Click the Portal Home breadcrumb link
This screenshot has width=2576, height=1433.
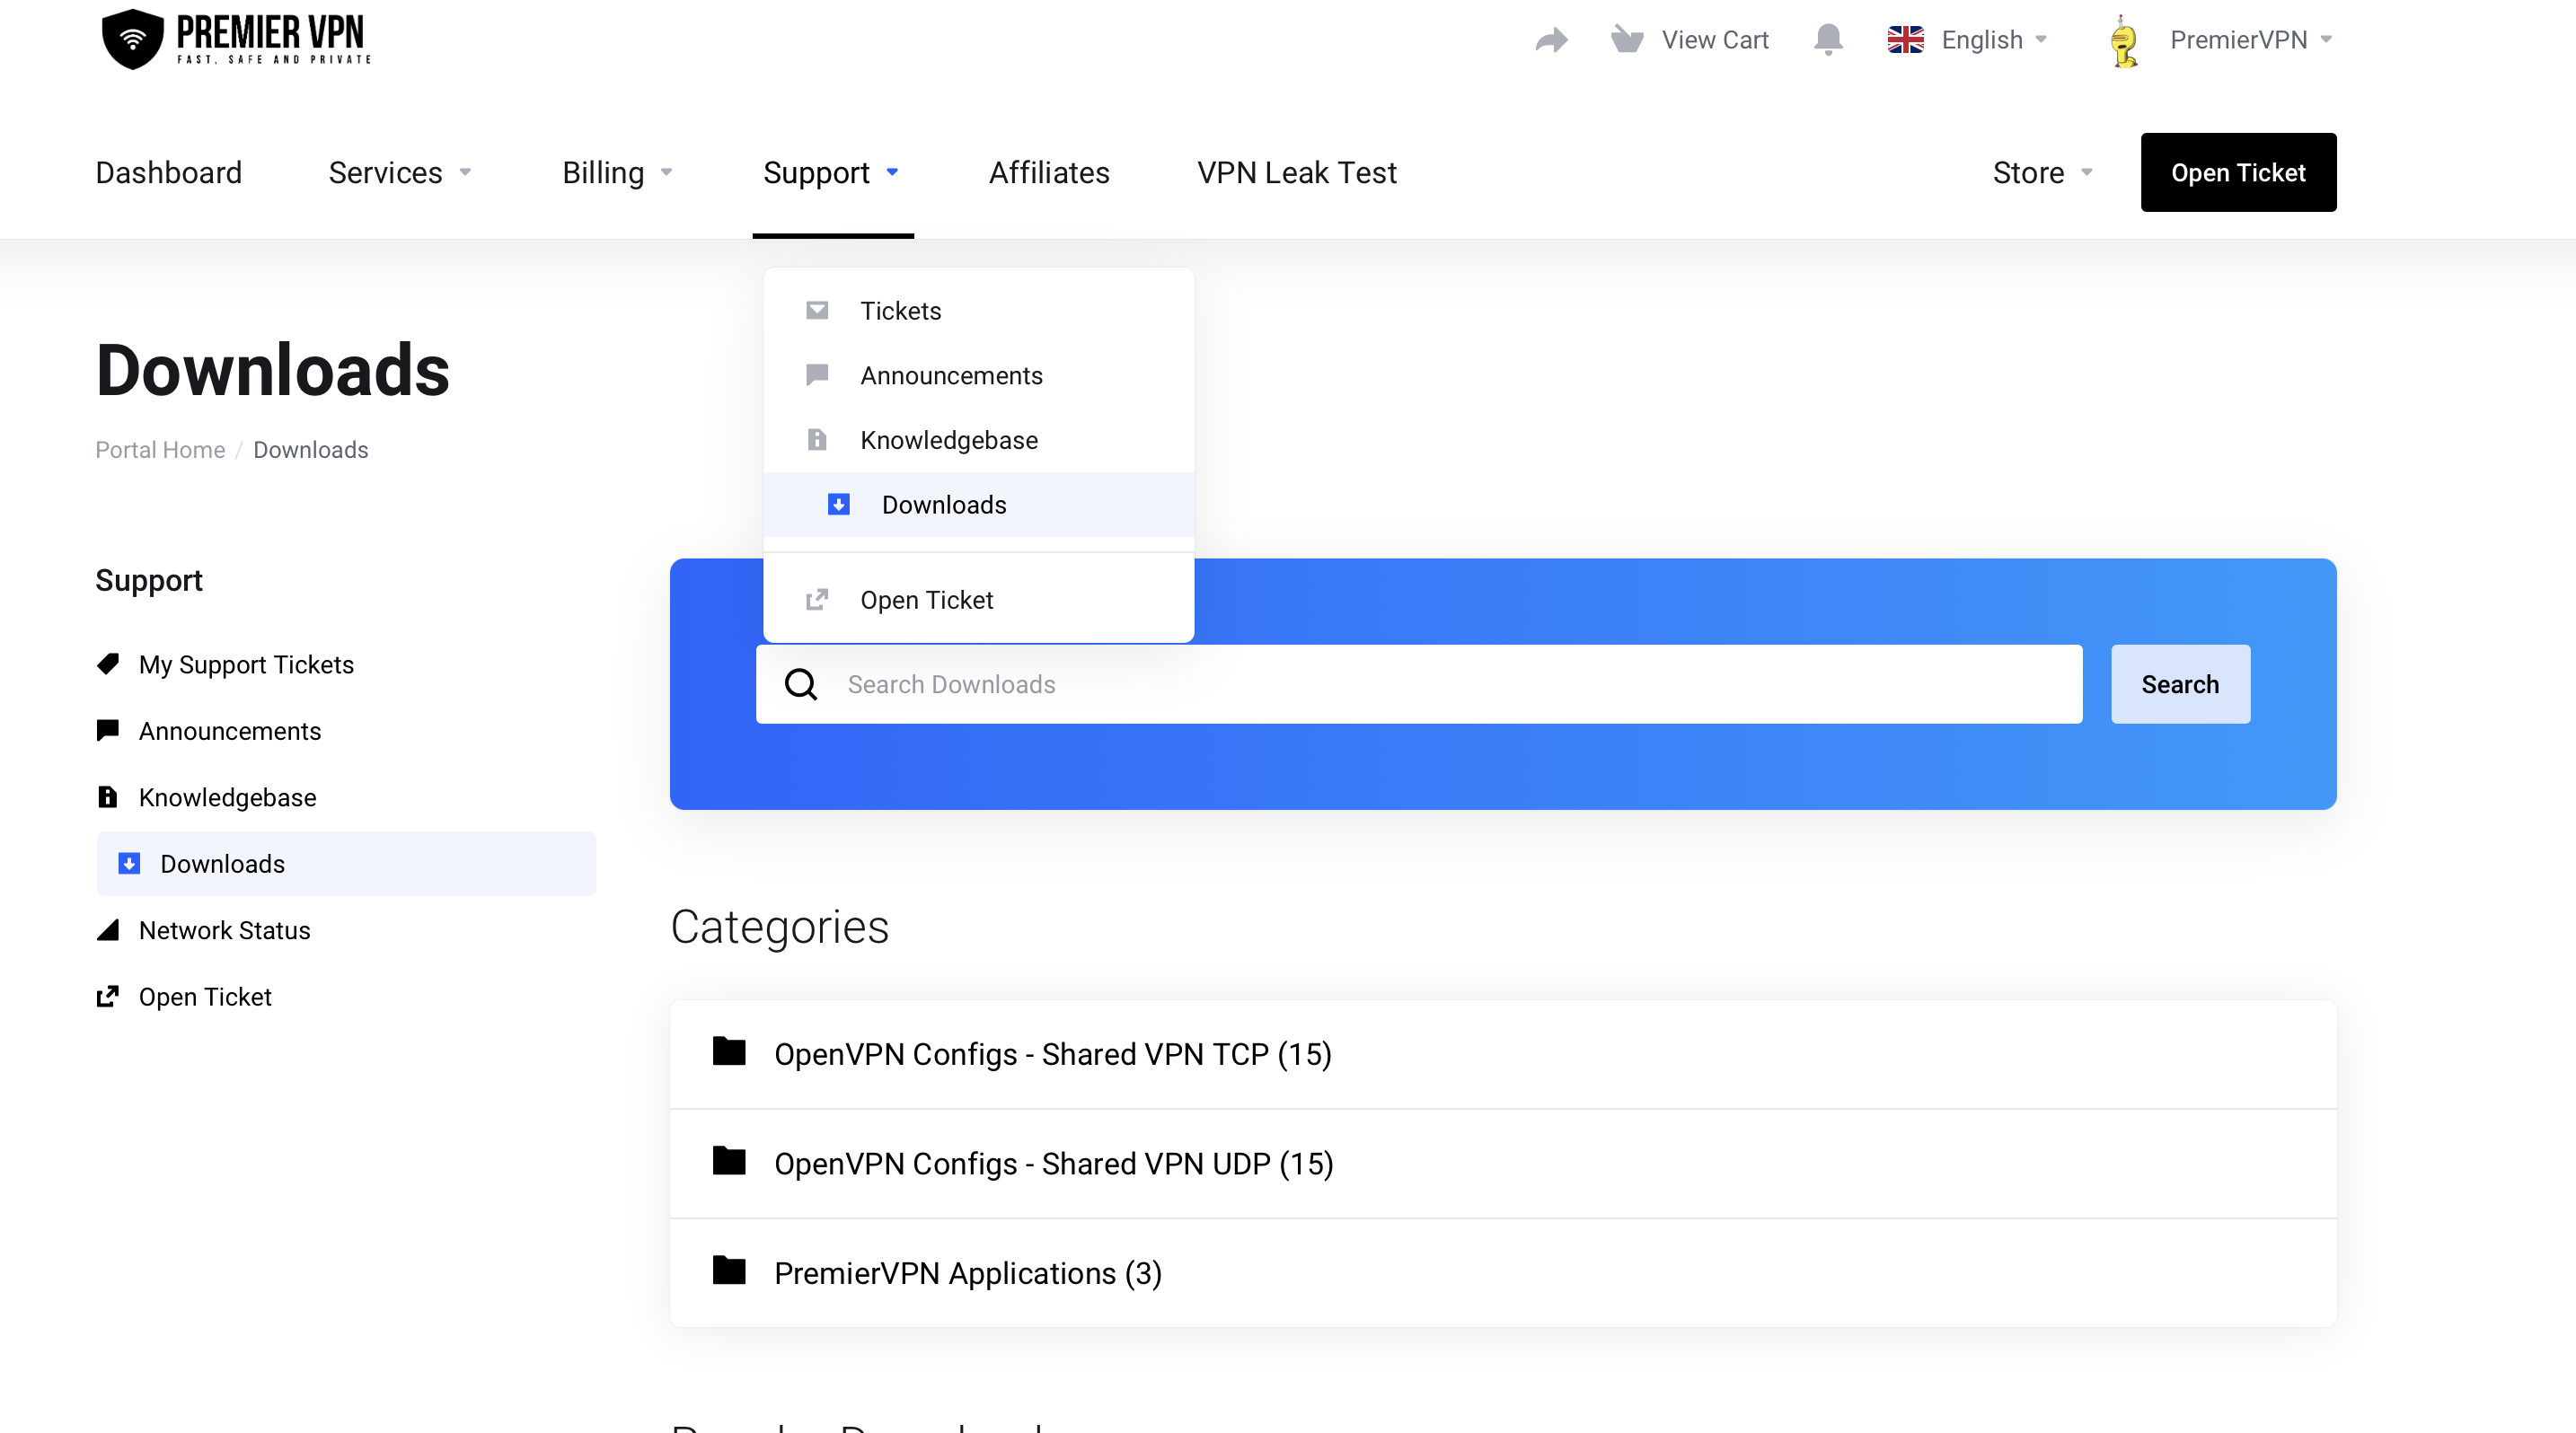point(160,450)
